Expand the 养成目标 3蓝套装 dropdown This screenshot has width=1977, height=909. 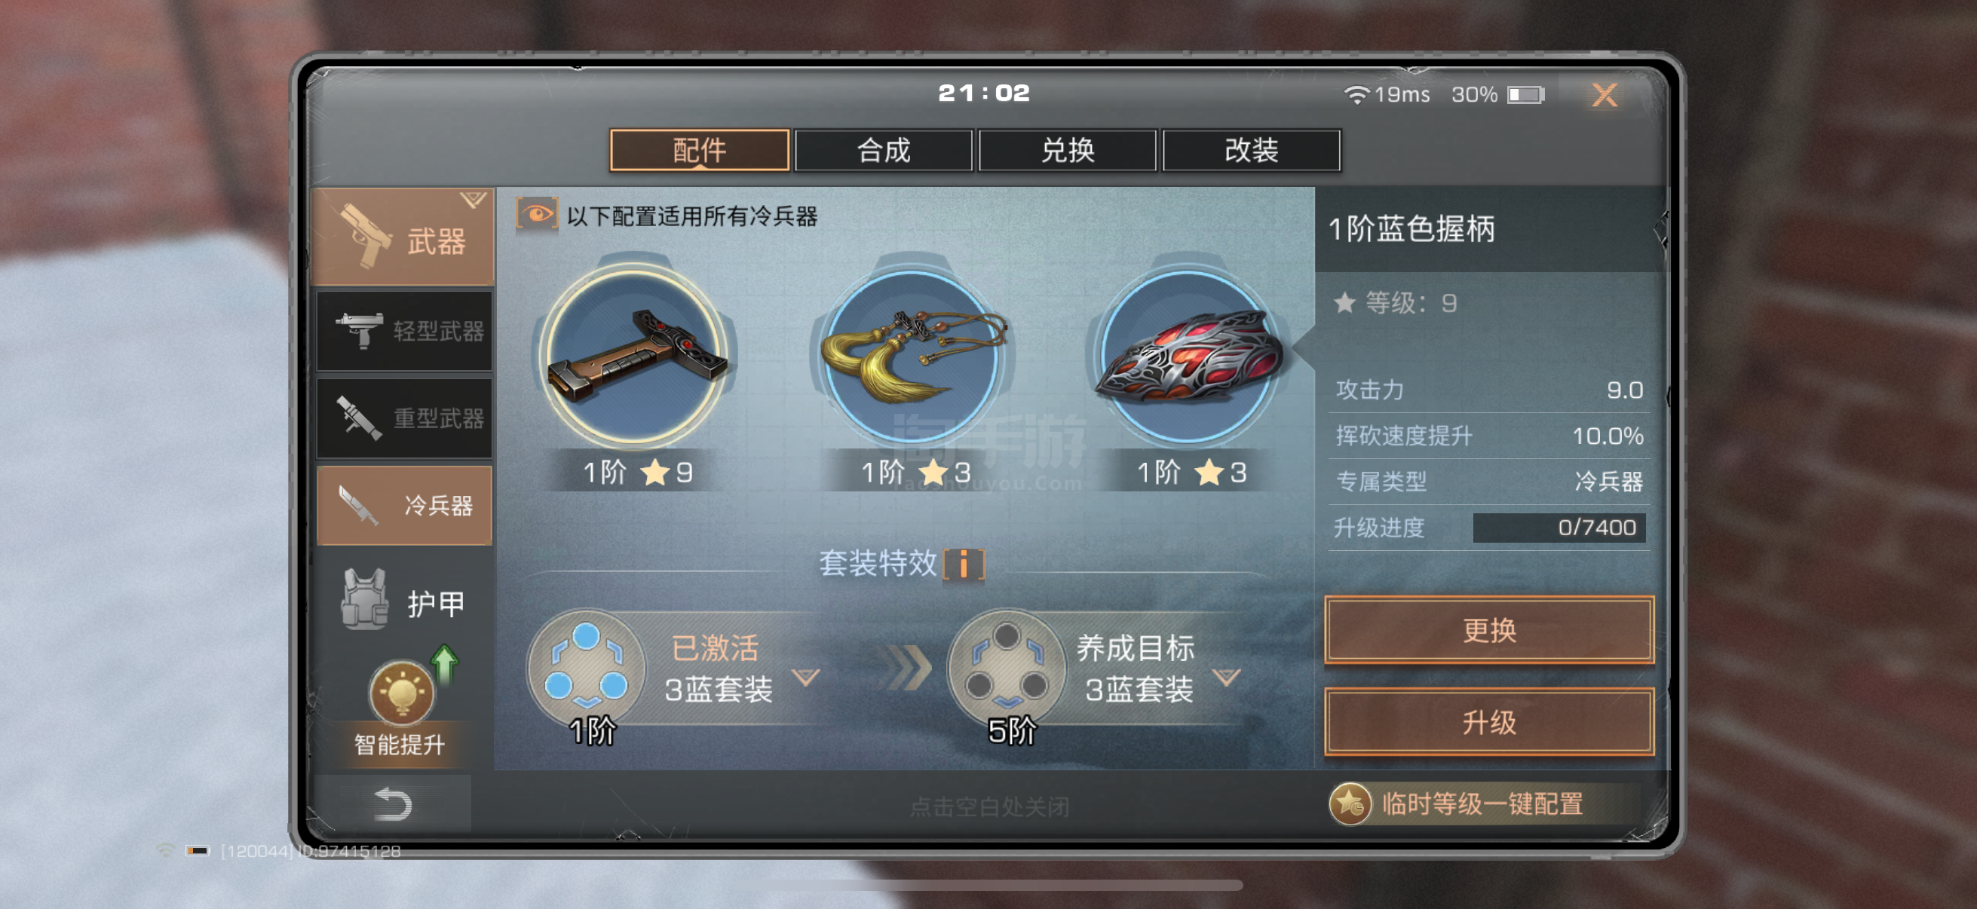pos(1227,678)
